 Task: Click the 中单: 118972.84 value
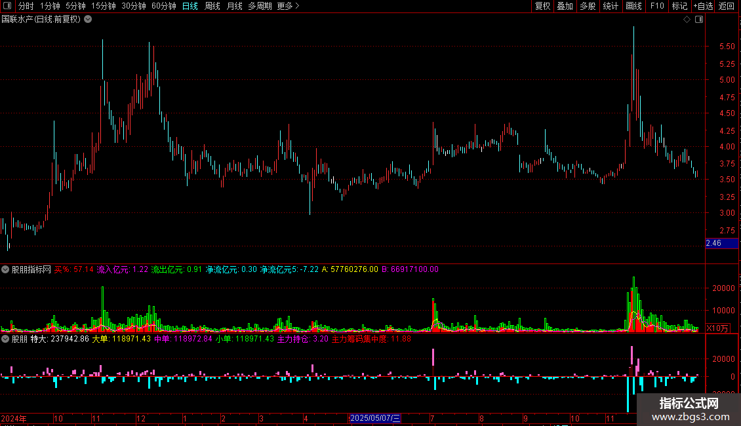[x=184, y=339]
